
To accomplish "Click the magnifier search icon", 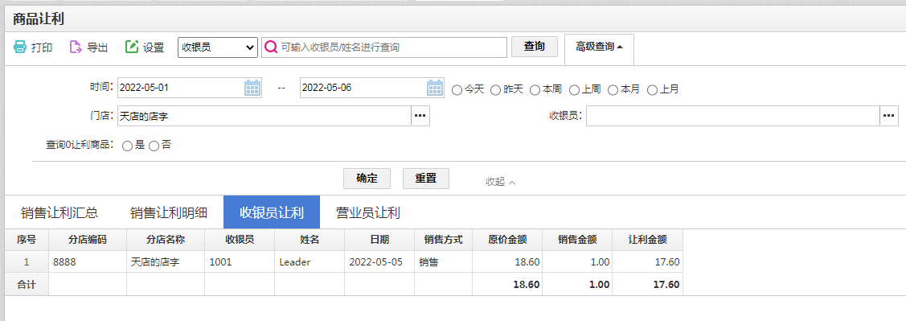I will point(270,47).
